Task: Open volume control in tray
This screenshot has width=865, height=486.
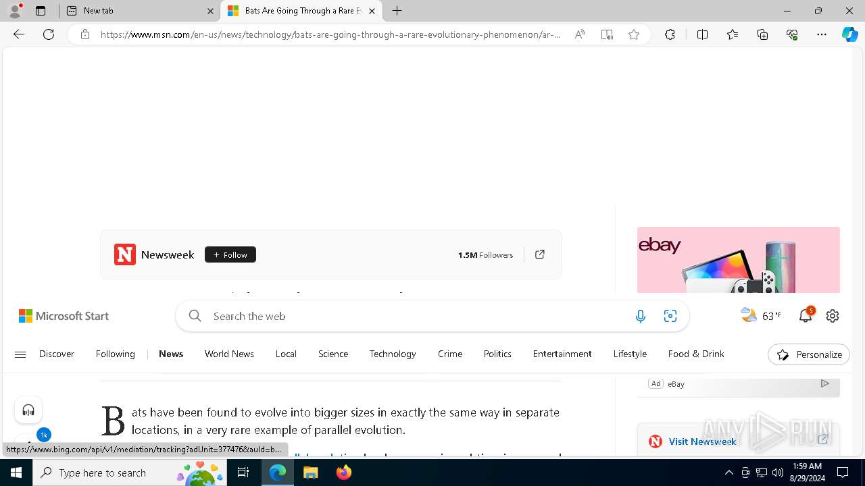Action: pos(778,473)
